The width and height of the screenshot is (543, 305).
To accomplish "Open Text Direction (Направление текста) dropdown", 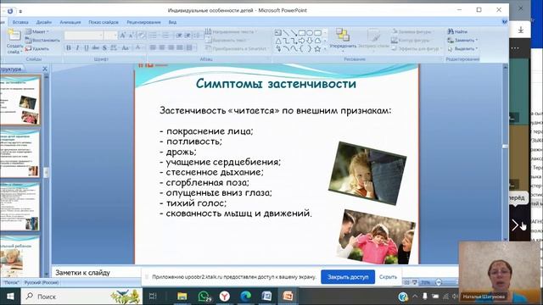I will pos(231,31).
